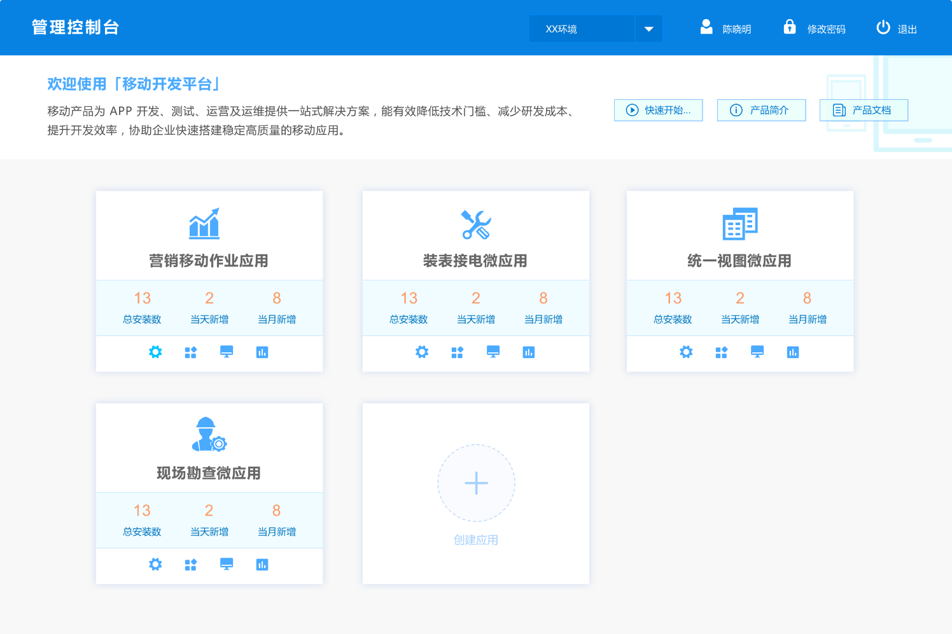Image resolution: width=952 pixels, height=634 pixels.
Task: Click gear settings icon on 统一视图微应用 card
Action: [x=686, y=352]
